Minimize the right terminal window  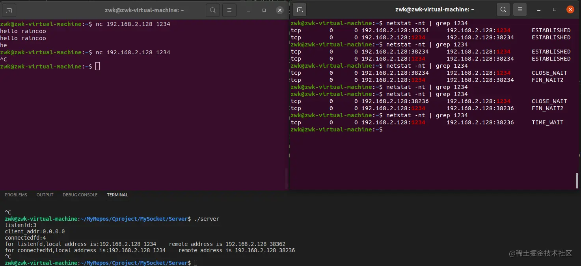(539, 10)
